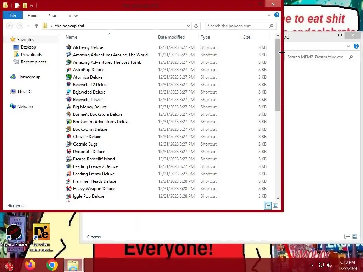Select the Bejeweled Deluxe file name
This screenshot has height=272, width=363.
tap(89, 92)
